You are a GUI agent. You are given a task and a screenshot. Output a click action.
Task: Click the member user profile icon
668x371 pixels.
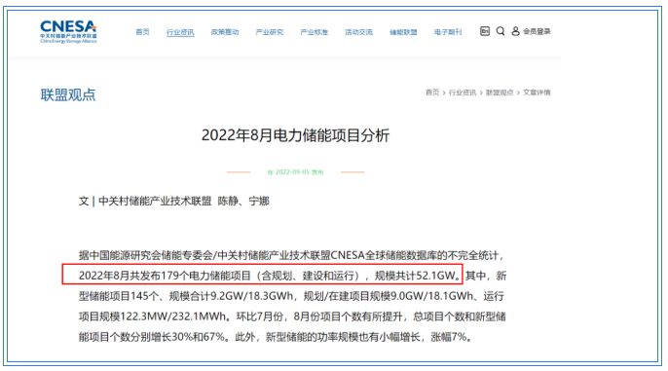coord(515,31)
